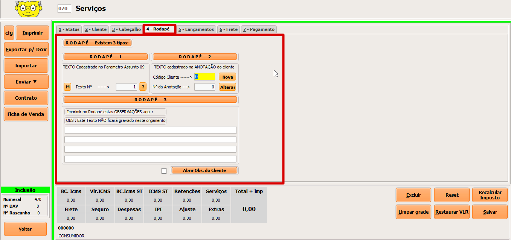
Task: Open the 5 - Lançamentos tab
Action: (196, 29)
